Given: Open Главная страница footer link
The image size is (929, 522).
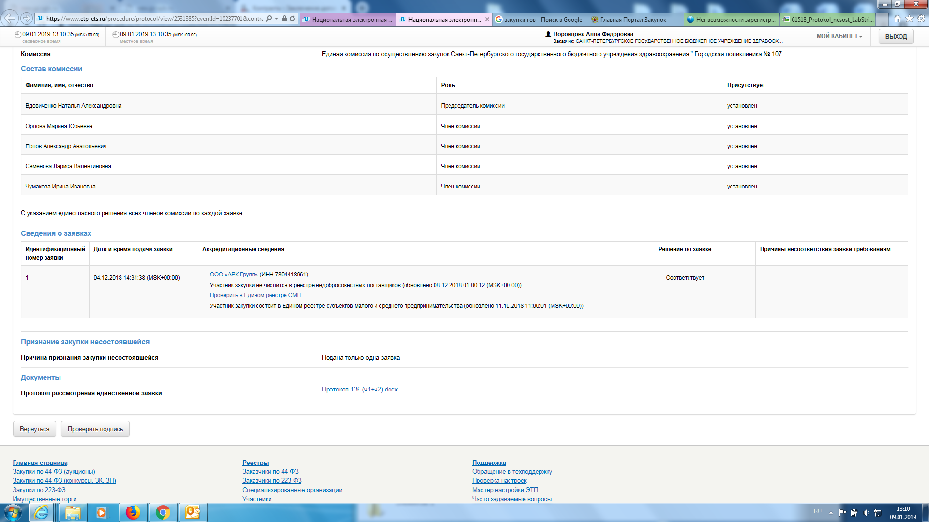Looking at the screenshot, I should 40,463.
